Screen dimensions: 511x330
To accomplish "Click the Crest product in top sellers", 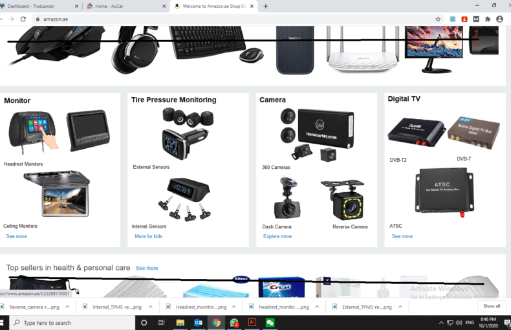I will pyautogui.click(x=281, y=287).
